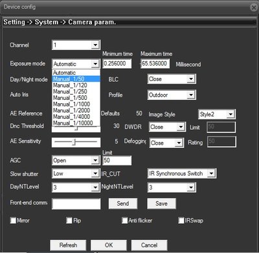Select Manual_1/50 exposure option
259x253 pixels.
[76, 79]
